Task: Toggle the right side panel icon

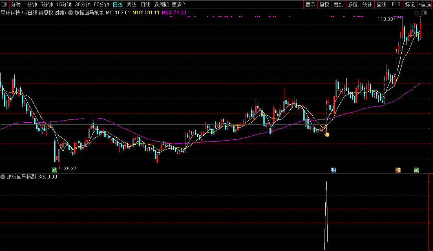Action: (424, 13)
